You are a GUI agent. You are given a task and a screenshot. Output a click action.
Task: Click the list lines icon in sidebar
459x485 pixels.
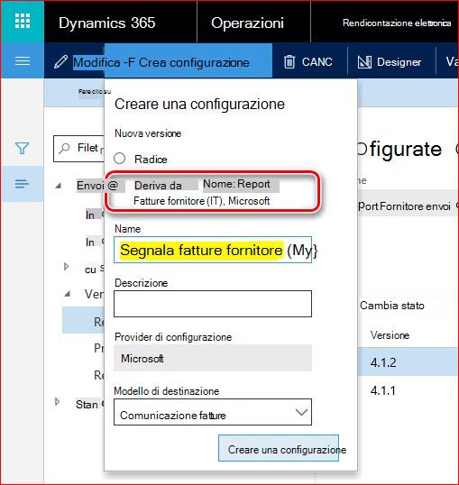coord(22,184)
